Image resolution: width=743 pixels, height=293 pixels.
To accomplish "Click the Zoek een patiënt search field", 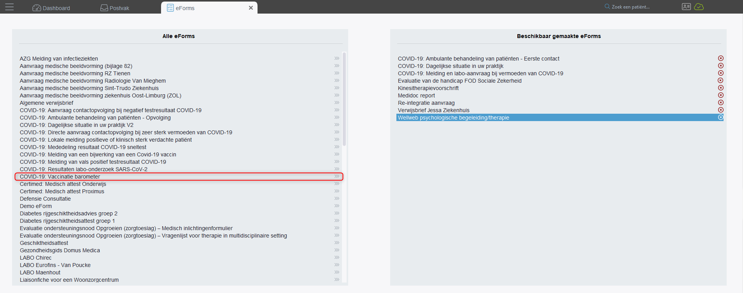I will point(630,7).
